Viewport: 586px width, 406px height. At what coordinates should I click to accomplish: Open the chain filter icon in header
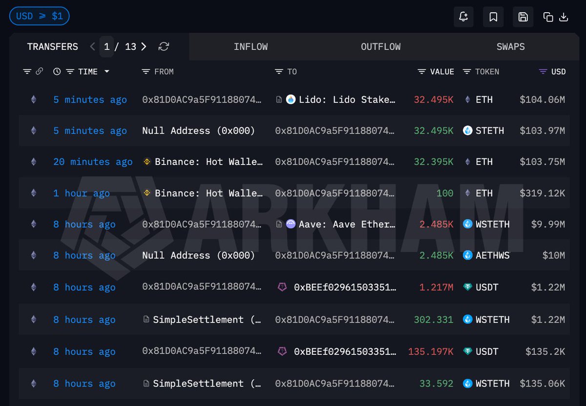click(x=27, y=72)
